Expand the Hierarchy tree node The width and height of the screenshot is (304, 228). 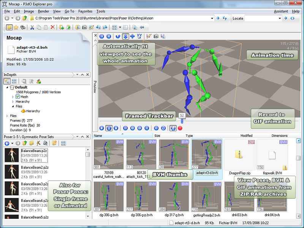click(x=13, y=102)
